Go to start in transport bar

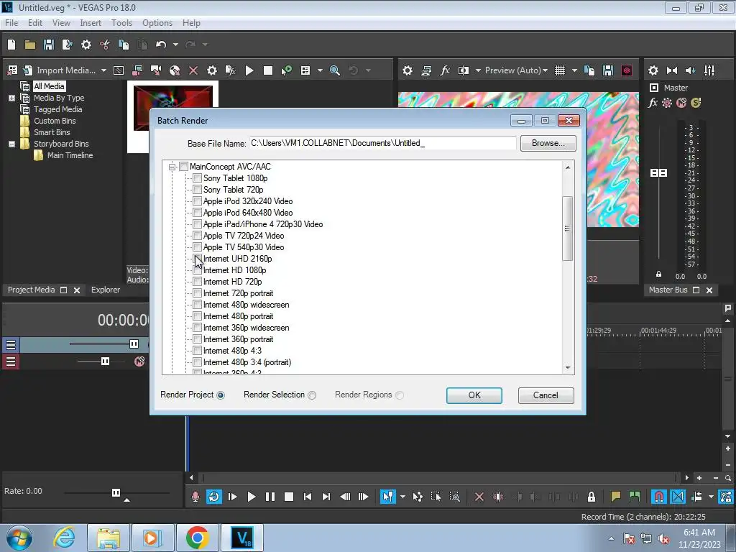point(308,497)
